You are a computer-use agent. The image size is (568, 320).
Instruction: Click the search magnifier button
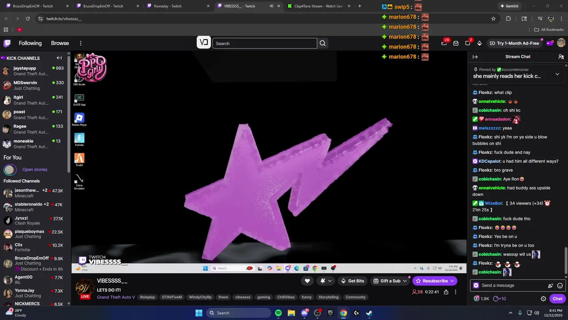323,43
